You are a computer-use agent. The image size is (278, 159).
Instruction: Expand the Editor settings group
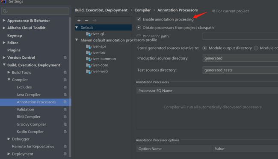click(x=4, y=42)
